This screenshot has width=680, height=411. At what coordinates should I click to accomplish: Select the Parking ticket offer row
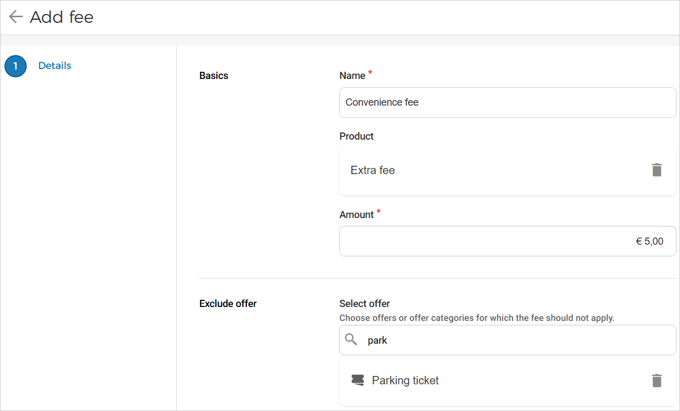508,380
